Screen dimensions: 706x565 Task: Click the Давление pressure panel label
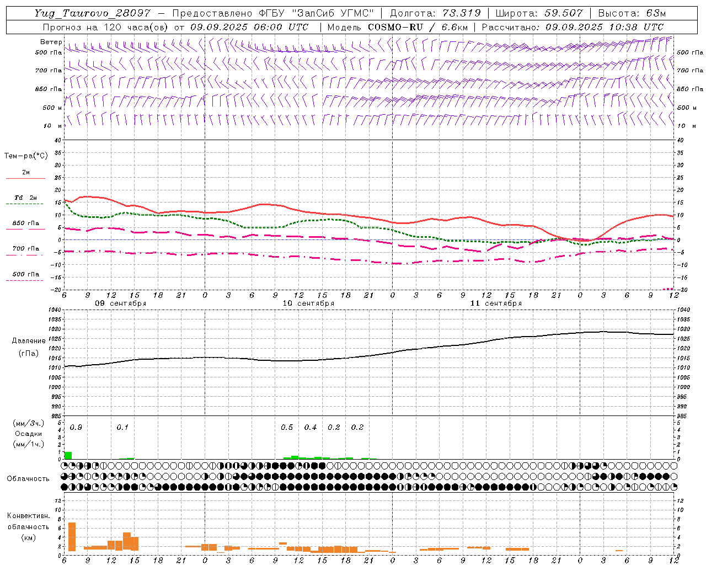[28, 341]
